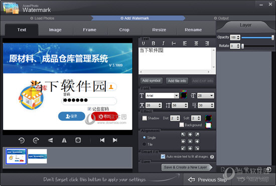Toggle italic text formatting
The image size is (276, 186).
(164, 43)
